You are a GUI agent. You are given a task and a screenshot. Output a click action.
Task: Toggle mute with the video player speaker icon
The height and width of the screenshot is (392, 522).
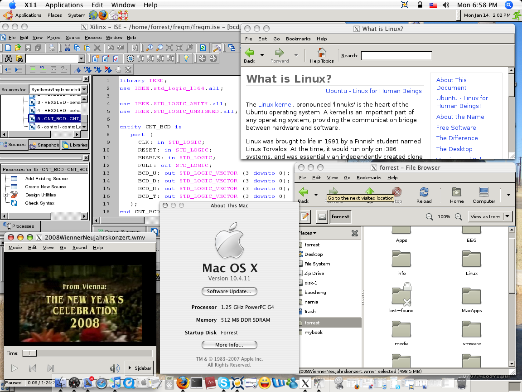click(115, 368)
